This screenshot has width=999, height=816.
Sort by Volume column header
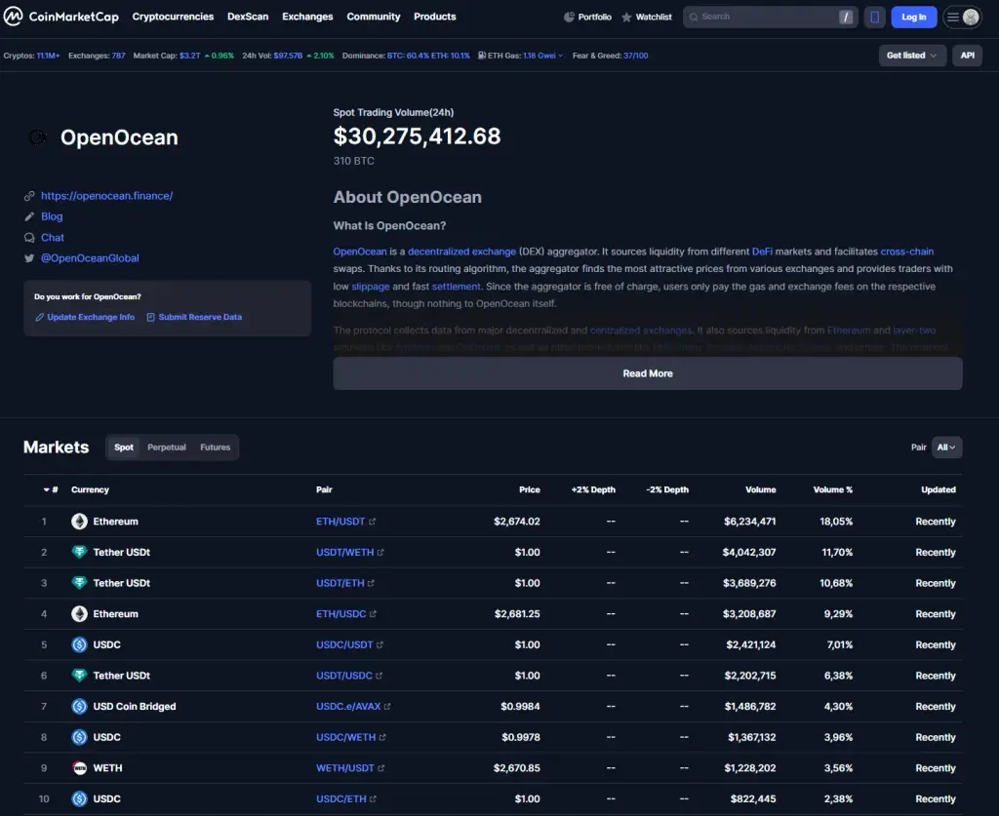click(761, 489)
